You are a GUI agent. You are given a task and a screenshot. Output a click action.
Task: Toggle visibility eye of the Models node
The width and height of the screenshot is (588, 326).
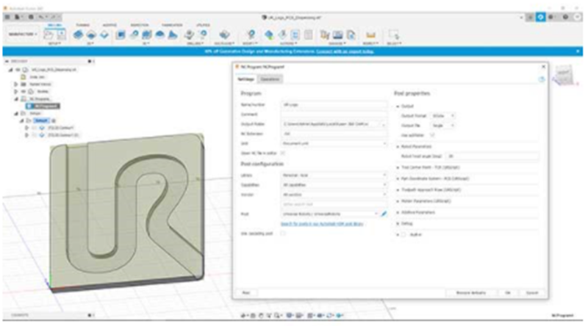point(24,92)
